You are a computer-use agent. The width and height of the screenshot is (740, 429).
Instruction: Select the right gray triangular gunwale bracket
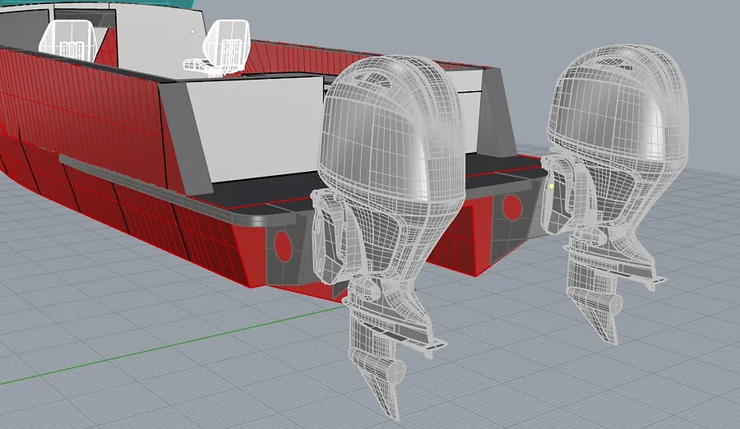coord(493,115)
